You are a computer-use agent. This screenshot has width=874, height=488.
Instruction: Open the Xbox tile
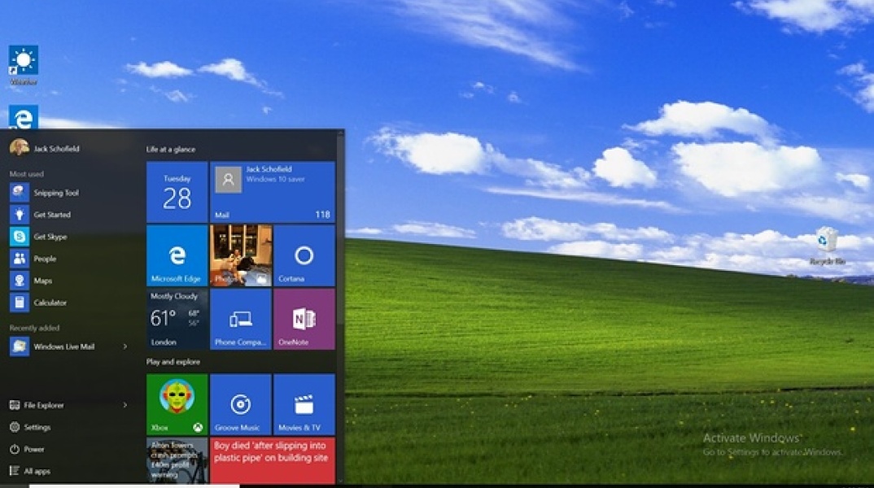[177, 404]
